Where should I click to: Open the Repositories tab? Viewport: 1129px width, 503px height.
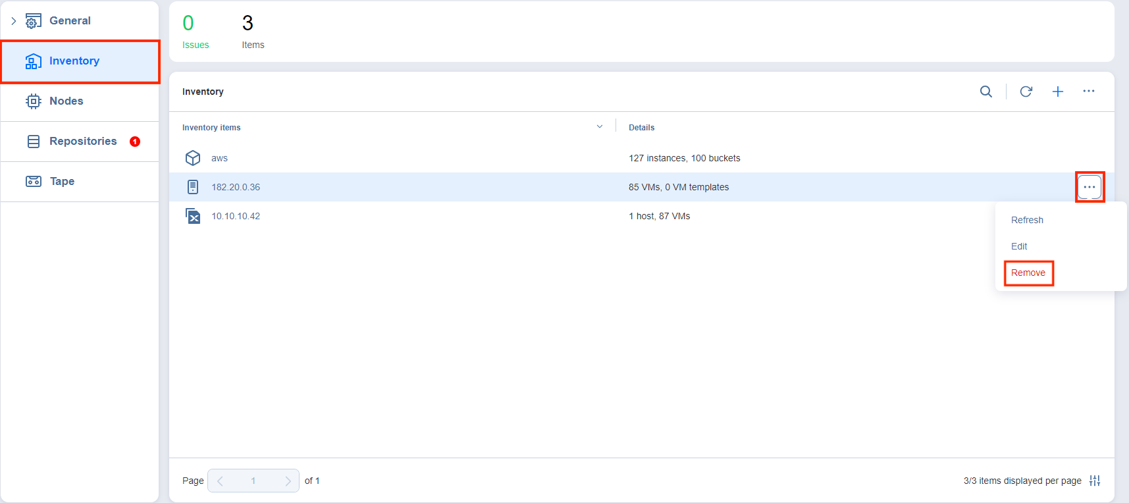tap(83, 142)
